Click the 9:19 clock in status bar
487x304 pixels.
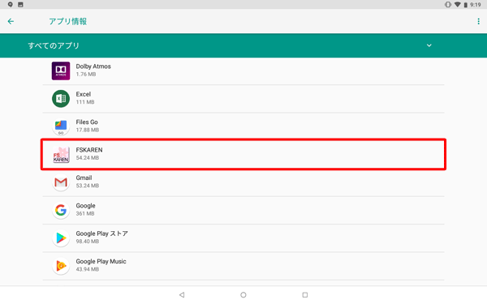[476, 5]
